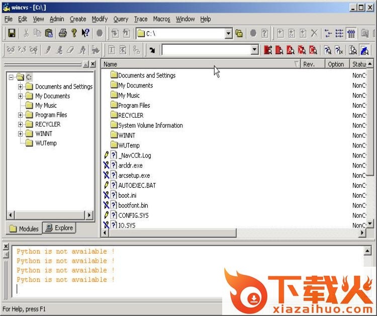Open the Create menu

click(78, 19)
